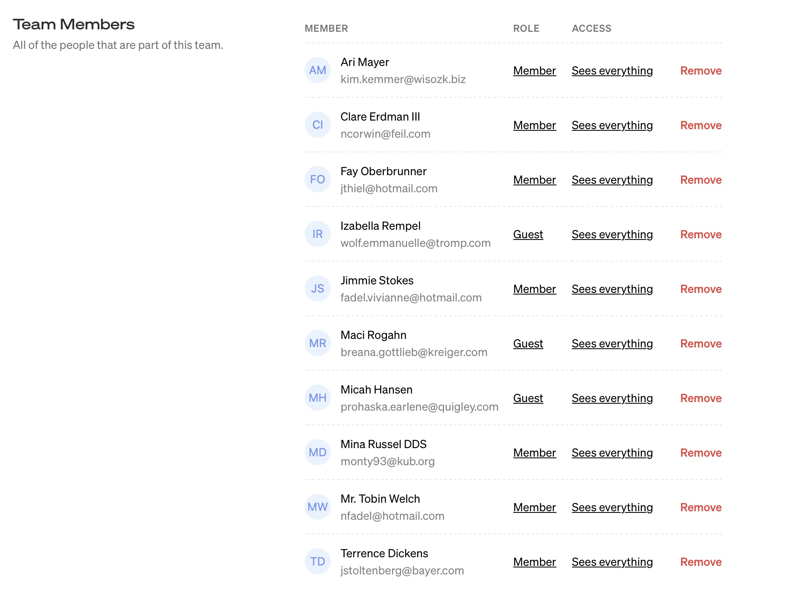Screen dimensions: 787x598
Task: Click the name Izabella Rempel
Action: coord(380,226)
